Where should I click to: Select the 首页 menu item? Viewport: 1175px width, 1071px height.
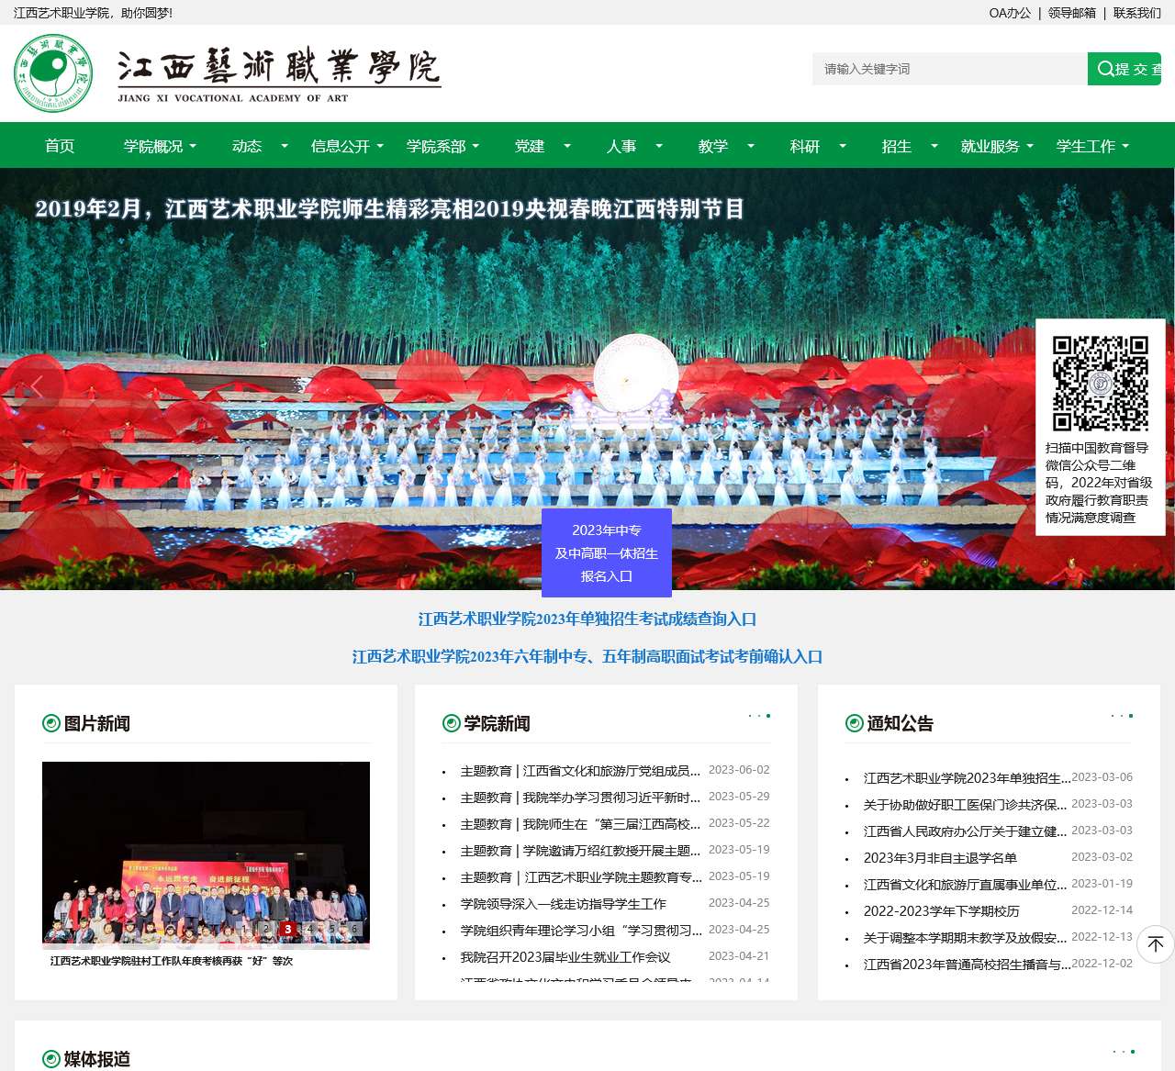(59, 145)
